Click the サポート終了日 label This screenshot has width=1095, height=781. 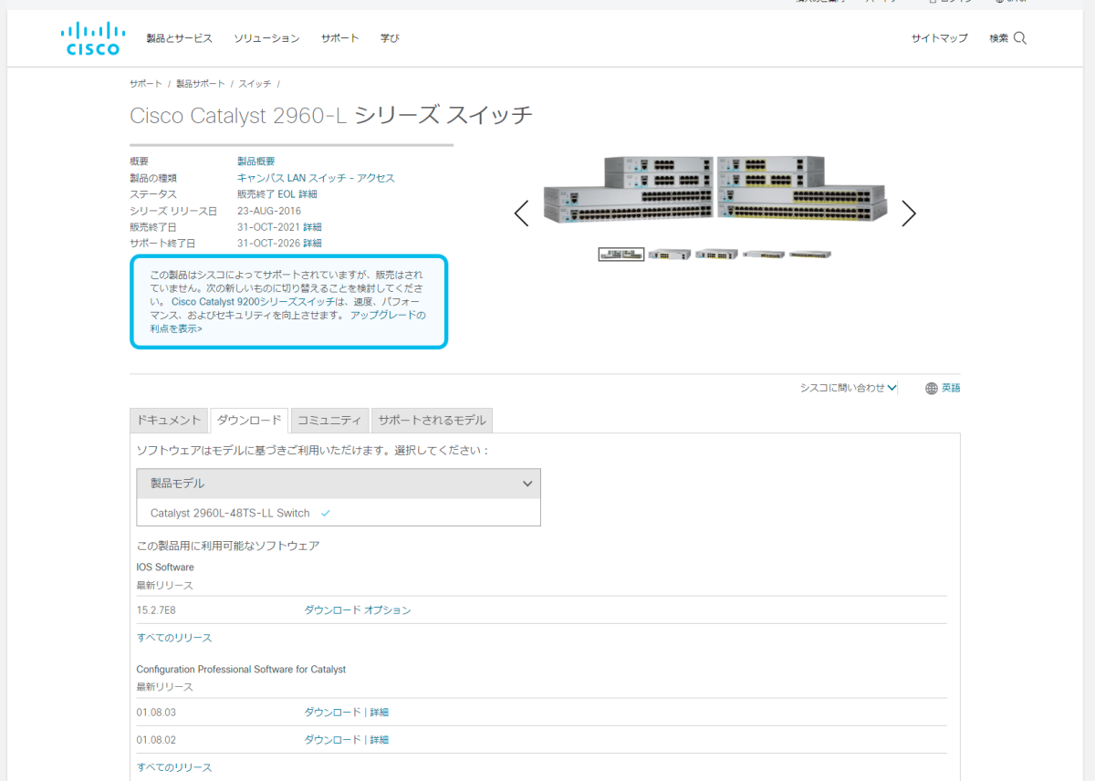pos(162,244)
